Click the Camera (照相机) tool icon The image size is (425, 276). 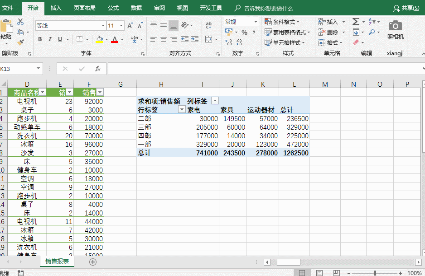pyautogui.click(x=395, y=26)
